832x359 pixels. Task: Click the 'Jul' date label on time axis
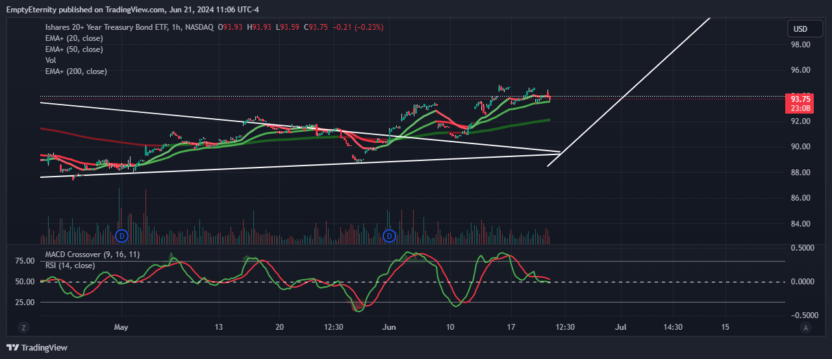coord(621,327)
